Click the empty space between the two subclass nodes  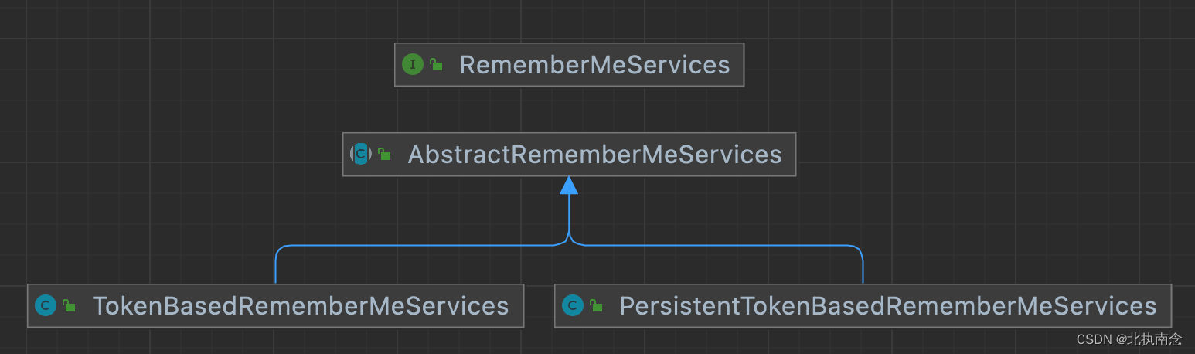(540, 306)
